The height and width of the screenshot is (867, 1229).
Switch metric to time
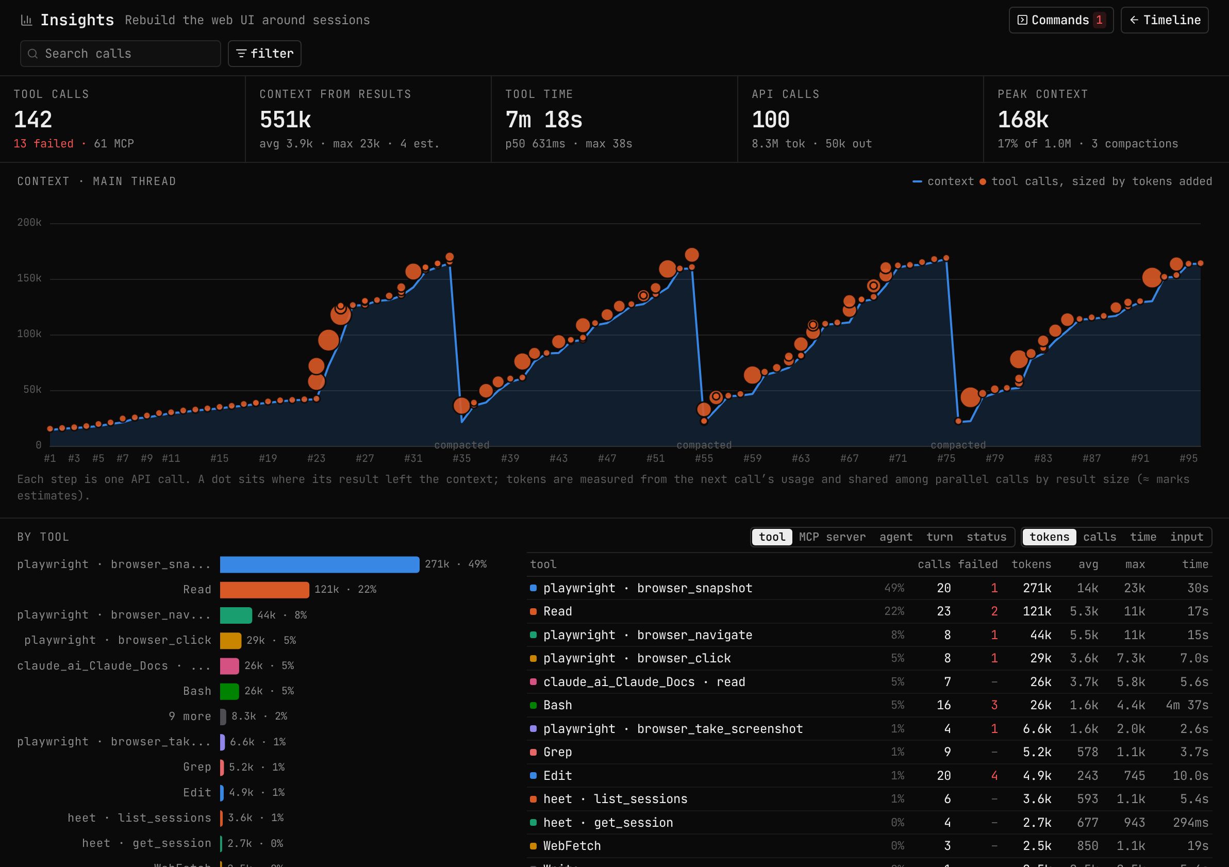click(1143, 537)
